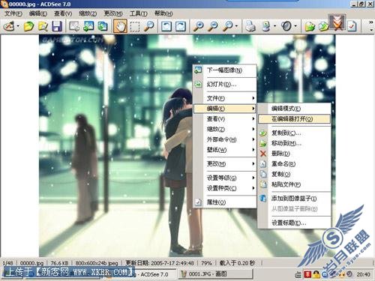Expand 设置种类(C) submenu in context menu
The image size is (375, 281).
click(225, 188)
